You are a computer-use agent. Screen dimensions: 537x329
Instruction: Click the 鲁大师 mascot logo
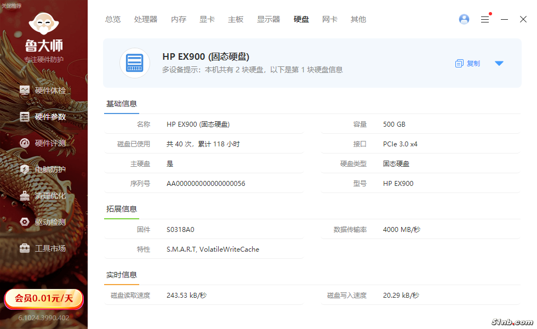[44, 25]
